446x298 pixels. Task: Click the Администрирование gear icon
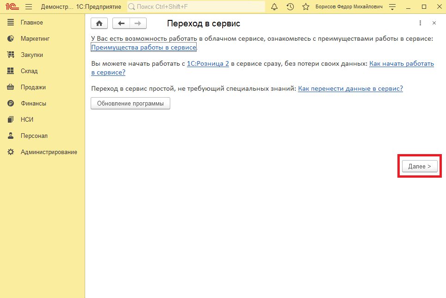coord(11,152)
